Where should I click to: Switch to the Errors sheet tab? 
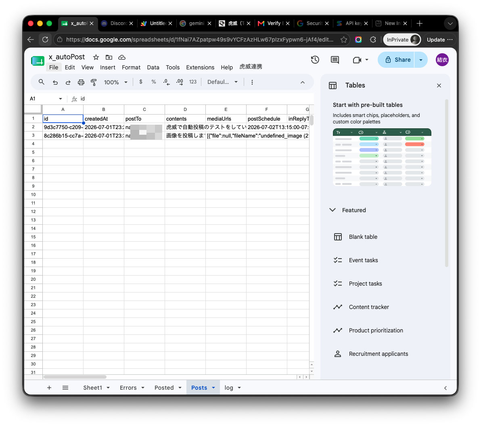pyautogui.click(x=128, y=388)
